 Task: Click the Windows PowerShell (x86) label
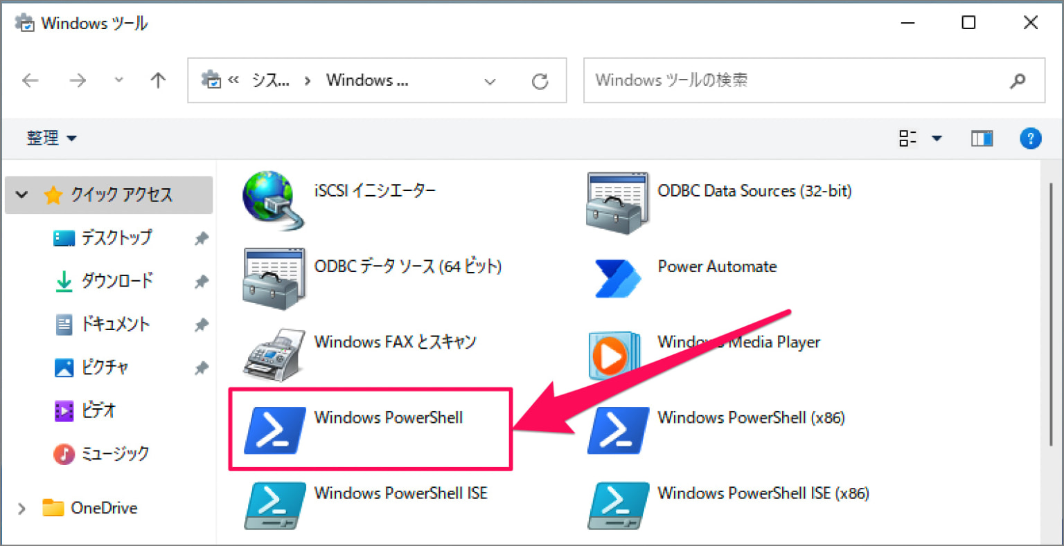pos(751,418)
